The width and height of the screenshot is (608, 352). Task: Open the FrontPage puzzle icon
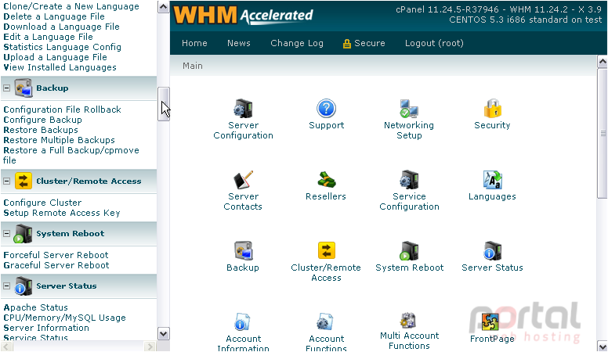coord(490,321)
